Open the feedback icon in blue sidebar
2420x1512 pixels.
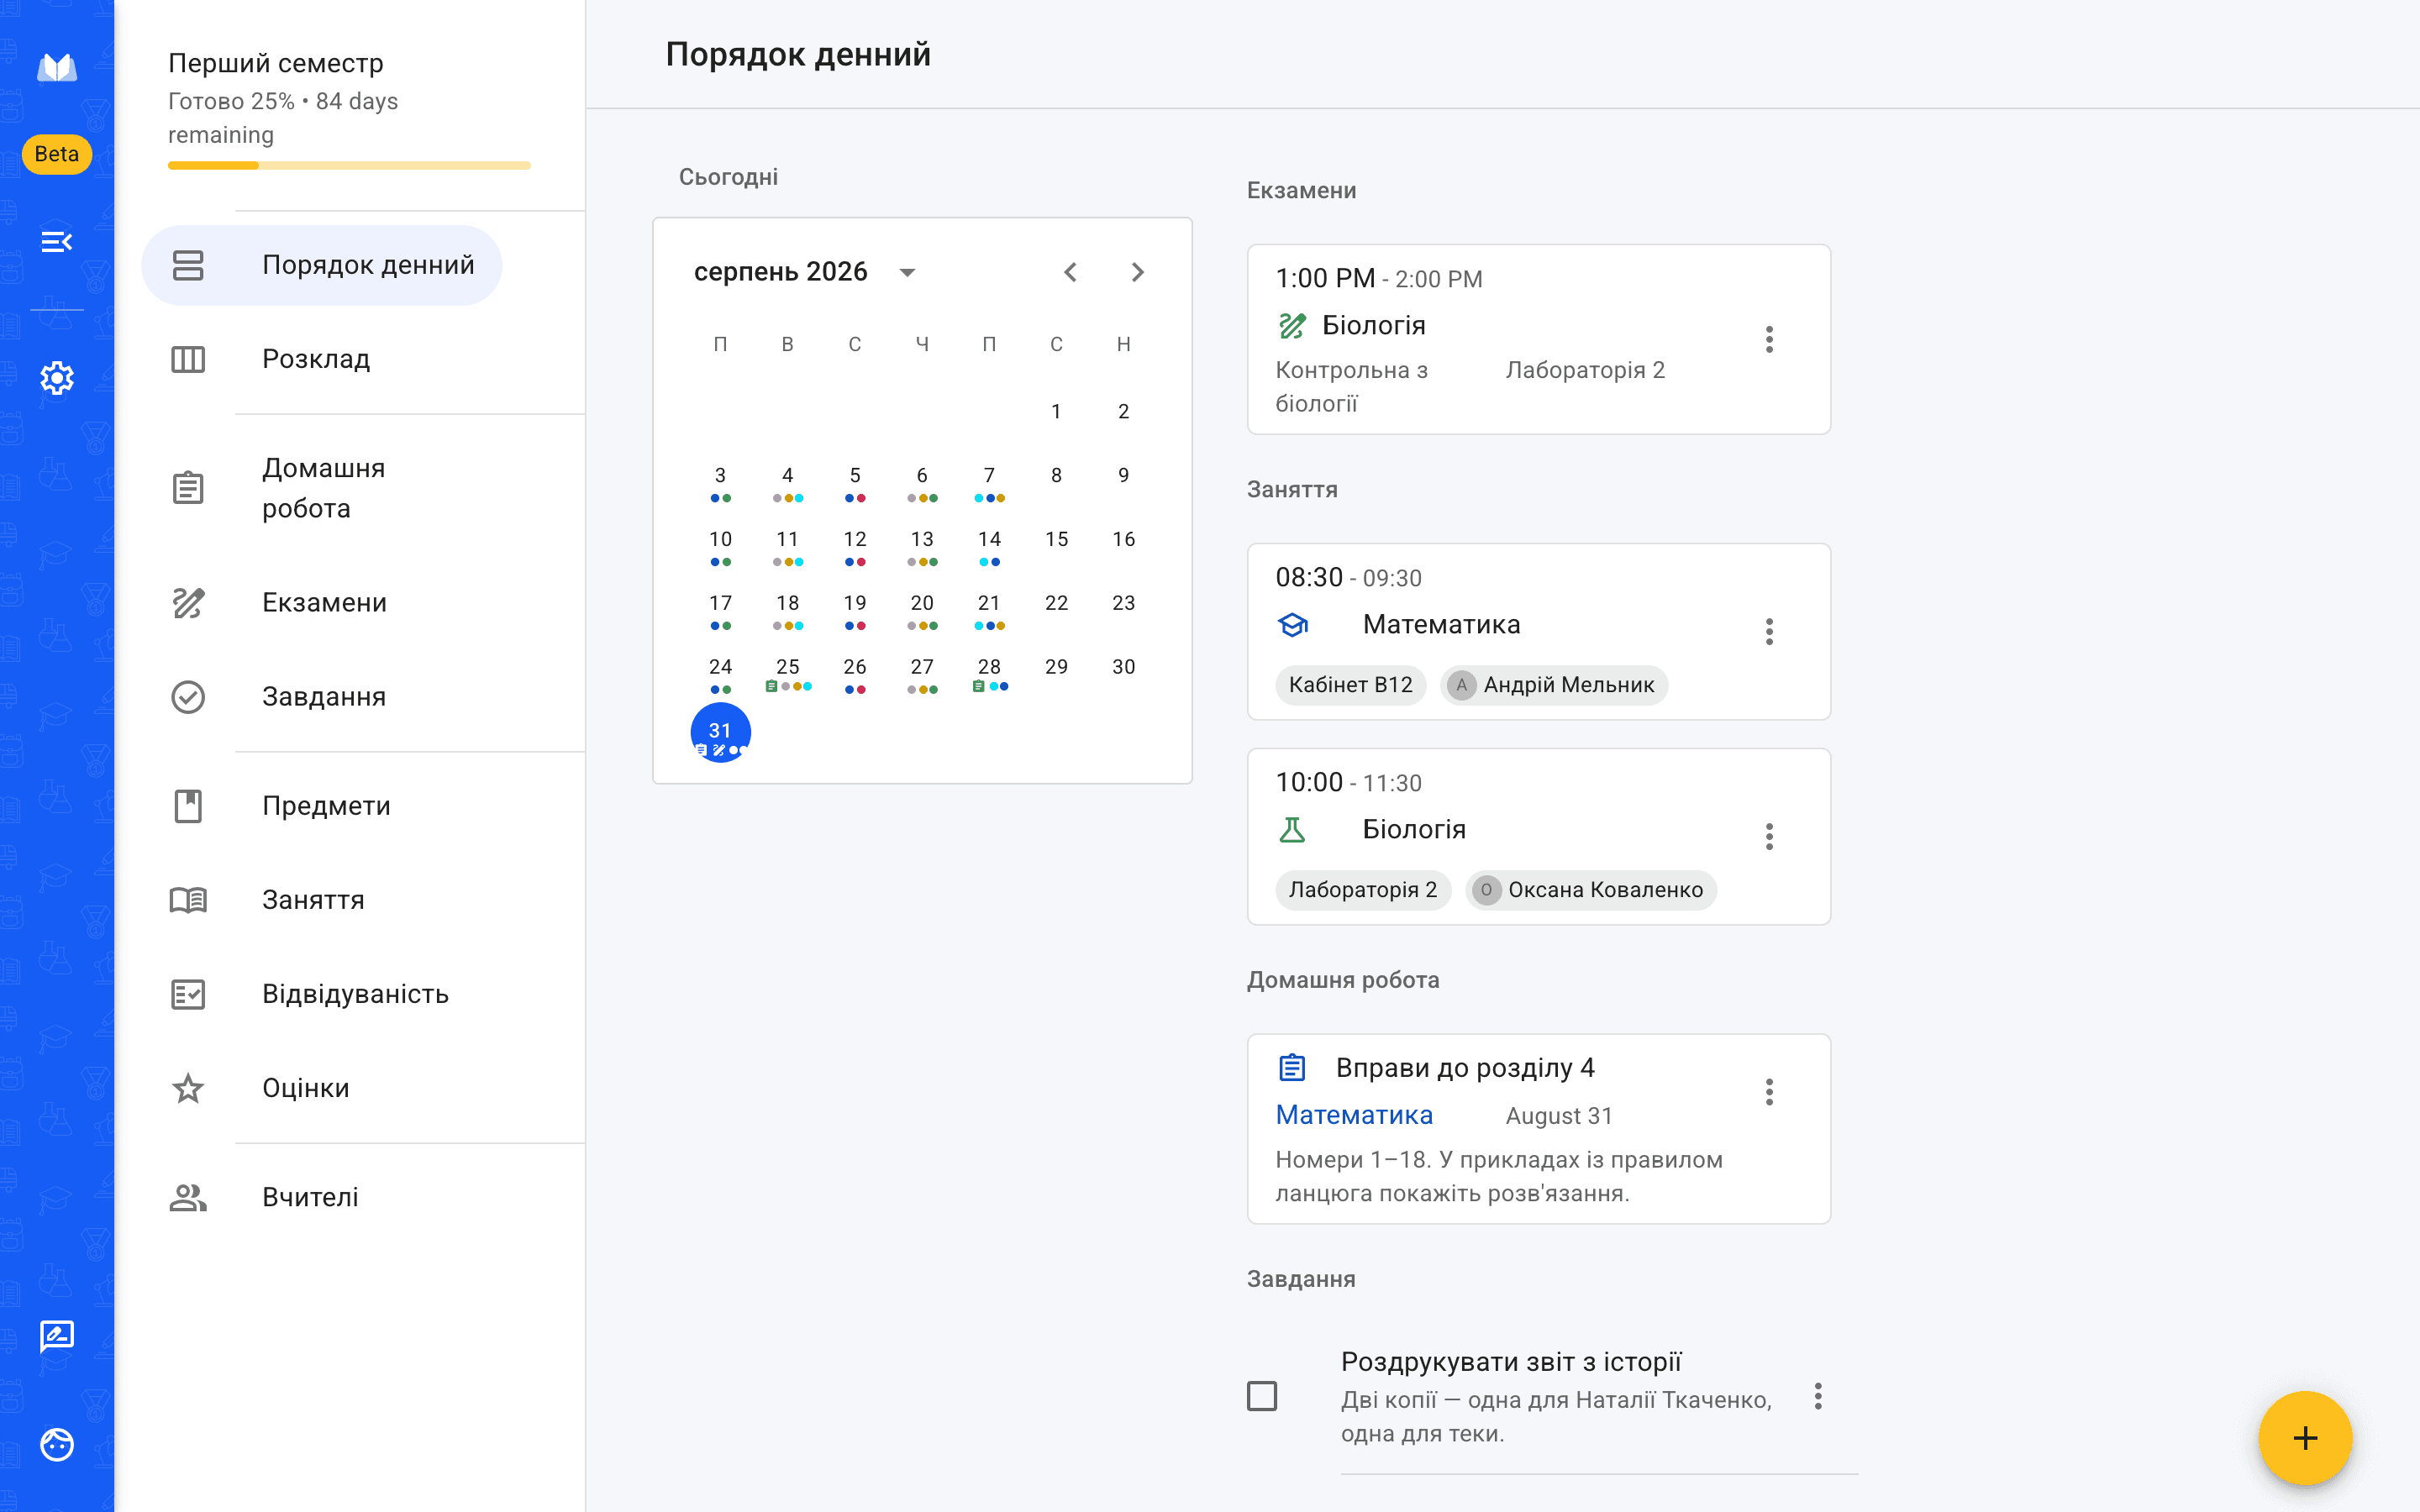57,1336
